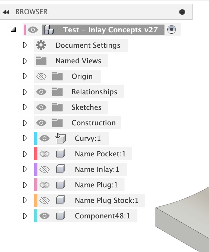Click the BROWSER panel header label

coord(31,12)
